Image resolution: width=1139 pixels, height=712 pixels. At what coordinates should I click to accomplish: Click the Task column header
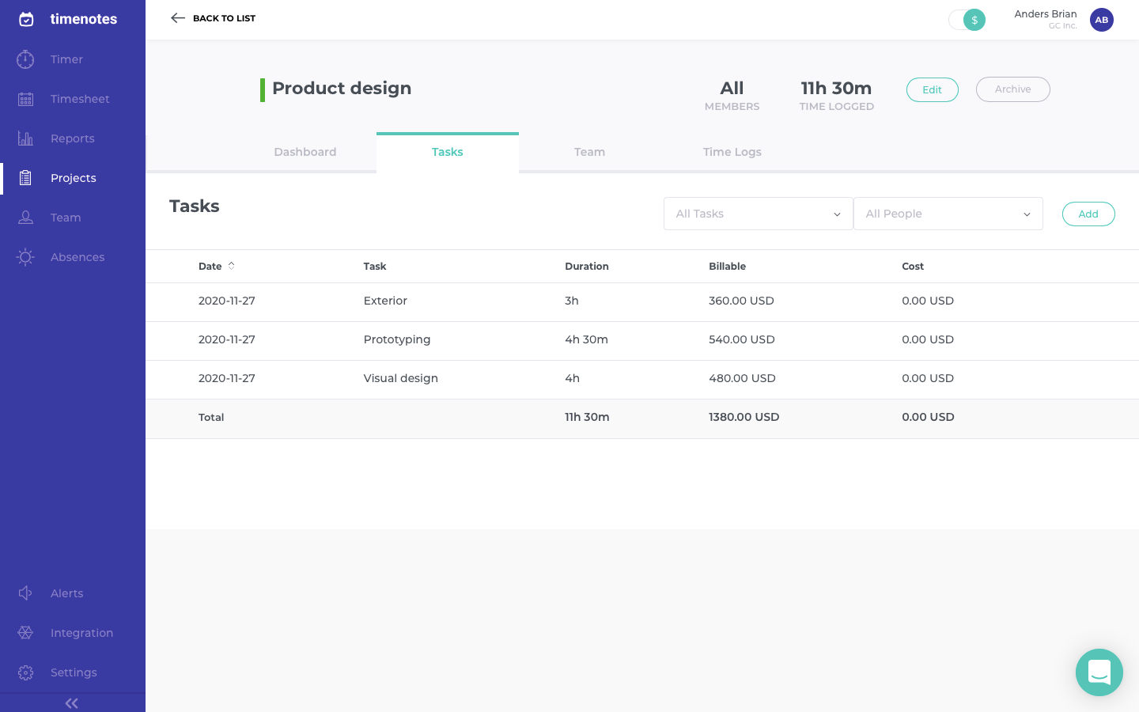[375, 267]
